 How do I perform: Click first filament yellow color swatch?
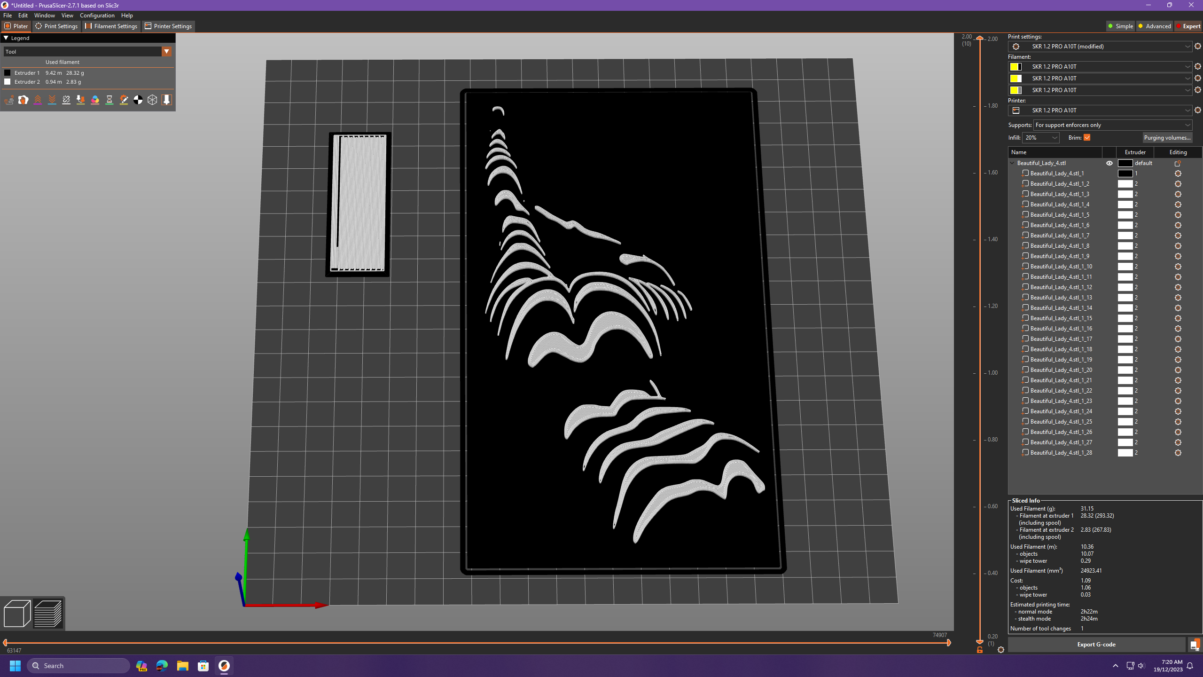click(x=1015, y=67)
